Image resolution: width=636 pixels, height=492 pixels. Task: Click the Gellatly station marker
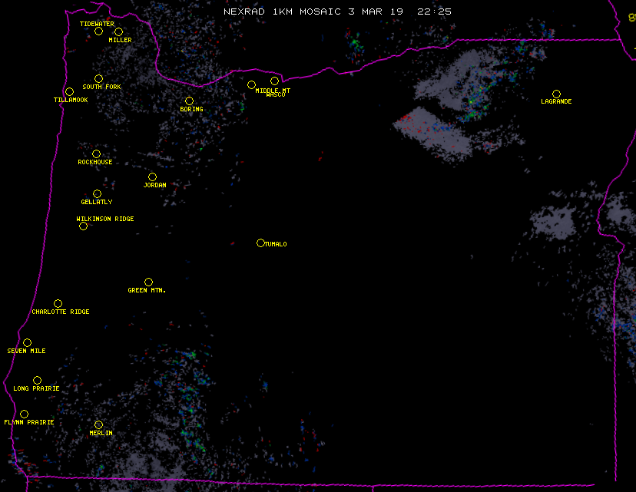[x=97, y=193]
